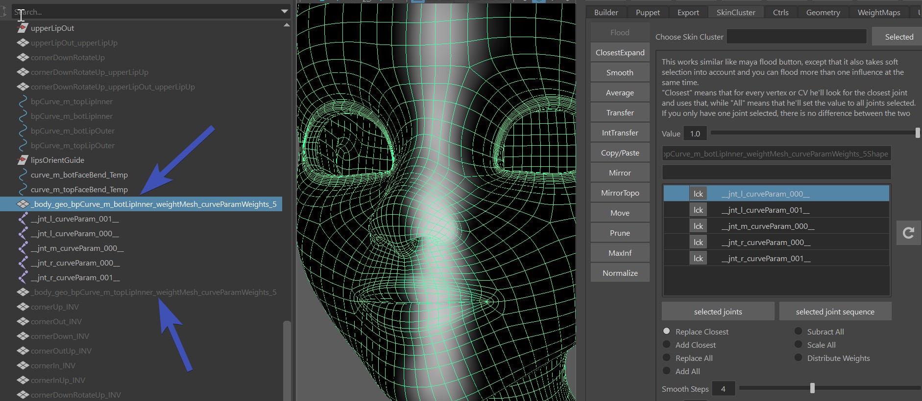Switch to the Export tab

(x=688, y=12)
